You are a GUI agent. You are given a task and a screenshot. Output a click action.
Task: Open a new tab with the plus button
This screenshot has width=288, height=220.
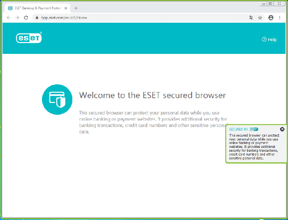pyautogui.click(x=76, y=8)
